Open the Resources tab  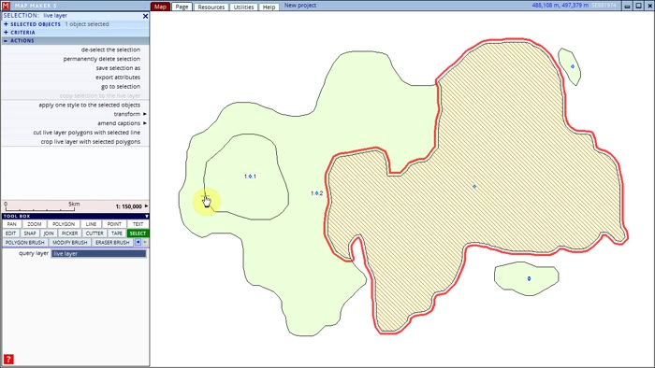tap(211, 7)
